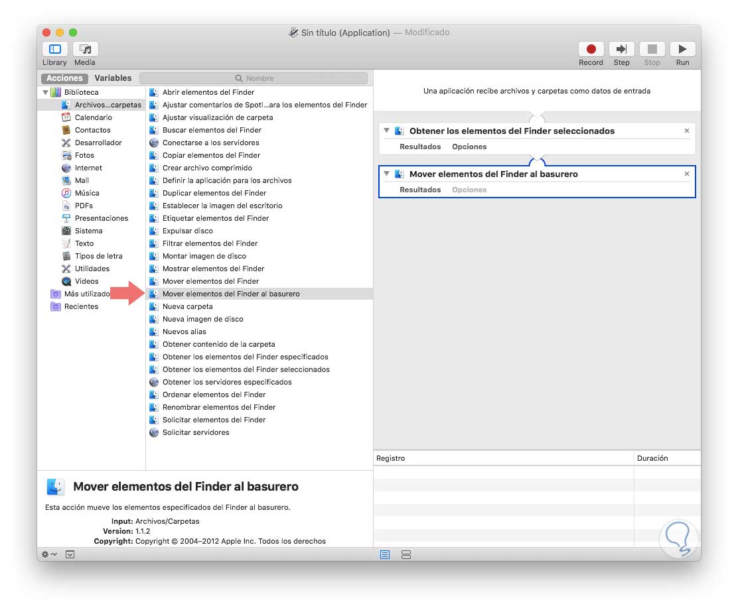
Task: Click the Duración column header
Action: pyautogui.click(x=668, y=458)
